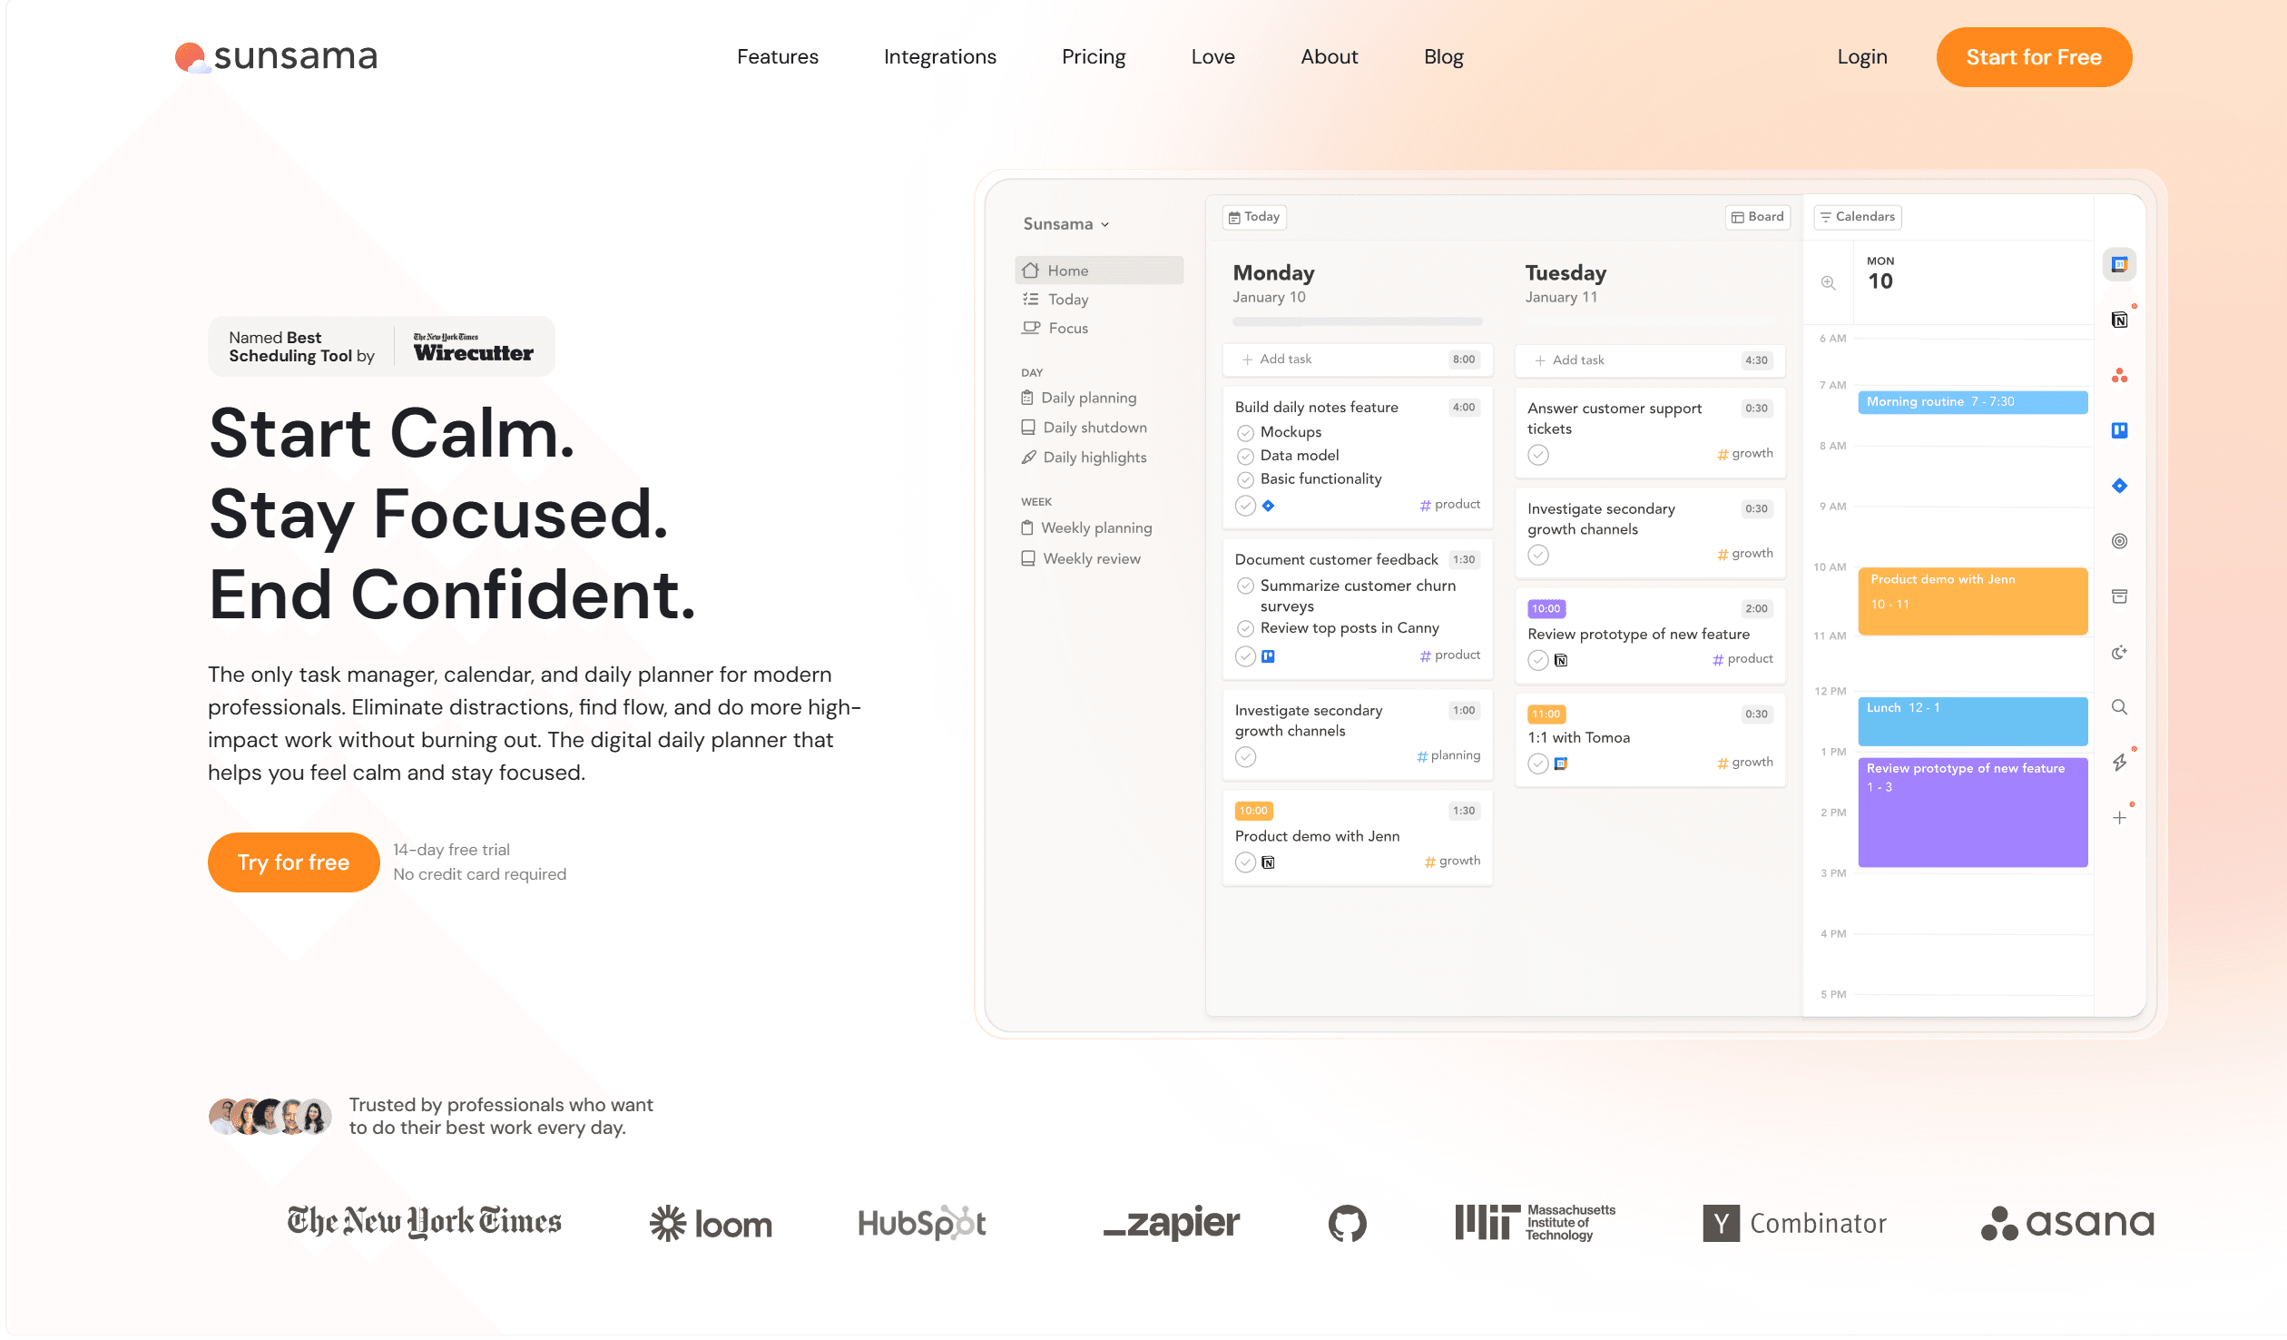Viewport: 2287px width, 1340px height.
Task: Open the Board view selector
Action: pos(1757,217)
